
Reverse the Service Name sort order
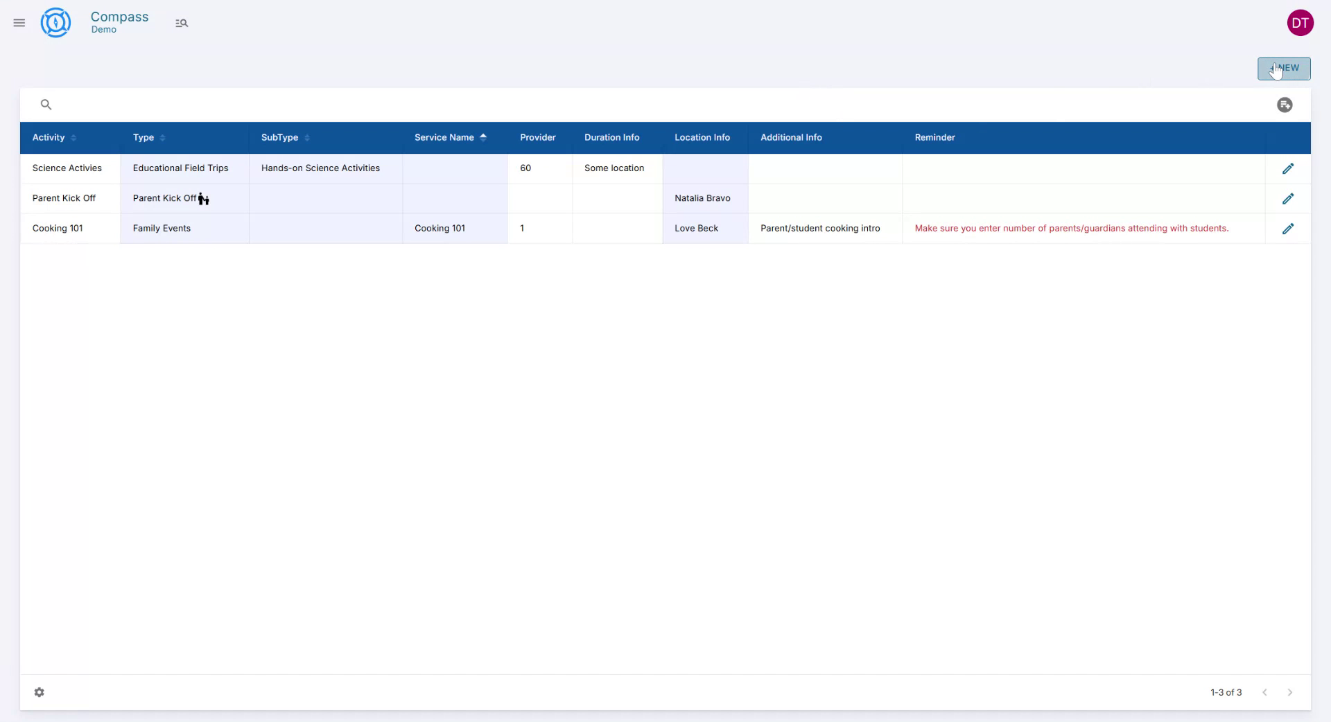click(x=484, y=137)
